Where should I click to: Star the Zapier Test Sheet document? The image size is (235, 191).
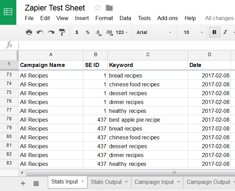pos(97,7)
